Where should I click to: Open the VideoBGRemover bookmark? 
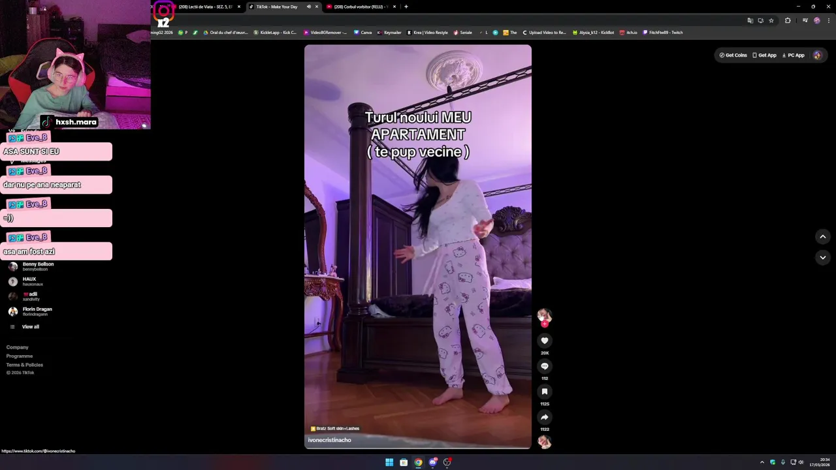325,33
